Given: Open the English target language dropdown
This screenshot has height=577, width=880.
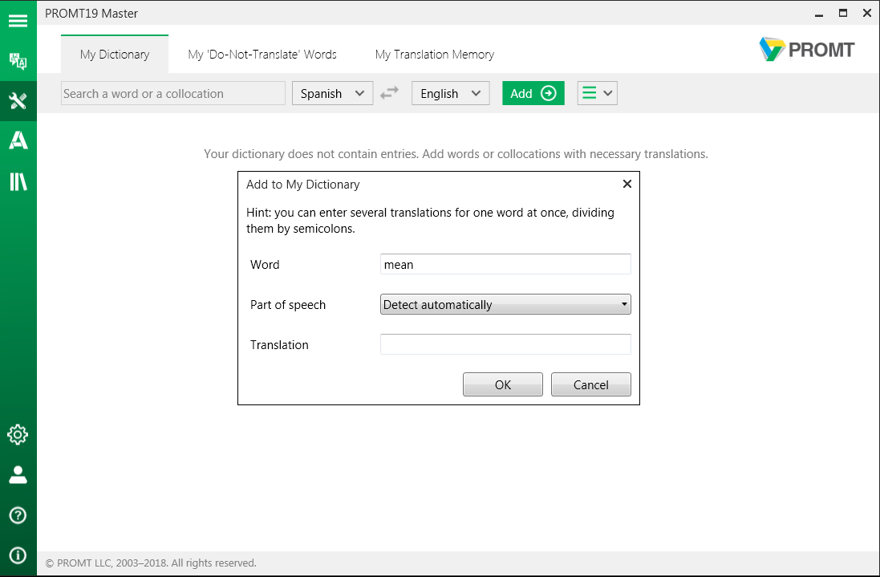Looking at the screenshot, I should (x=451, y=93).
